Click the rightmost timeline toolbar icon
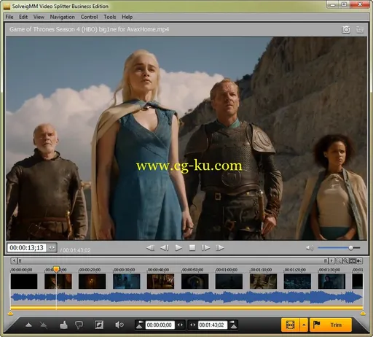 359,261
